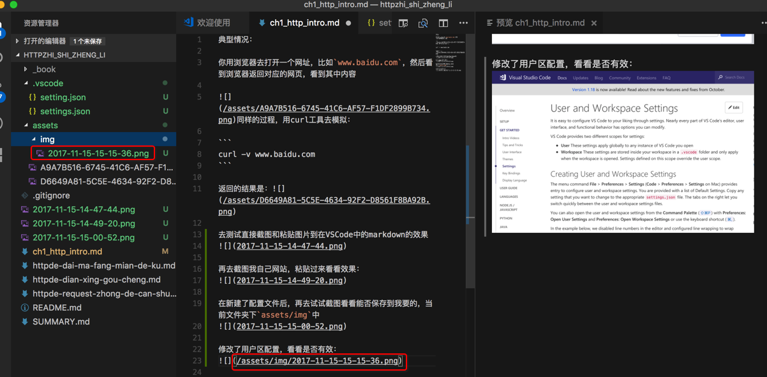Open SUMMARY.md in explorer
Viewport: 767px width, 377px height.
(61, 322)
